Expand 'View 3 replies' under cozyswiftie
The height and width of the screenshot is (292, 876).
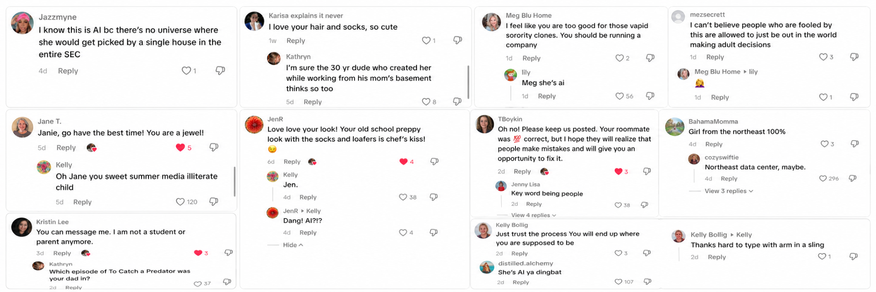tap(729, 191)
